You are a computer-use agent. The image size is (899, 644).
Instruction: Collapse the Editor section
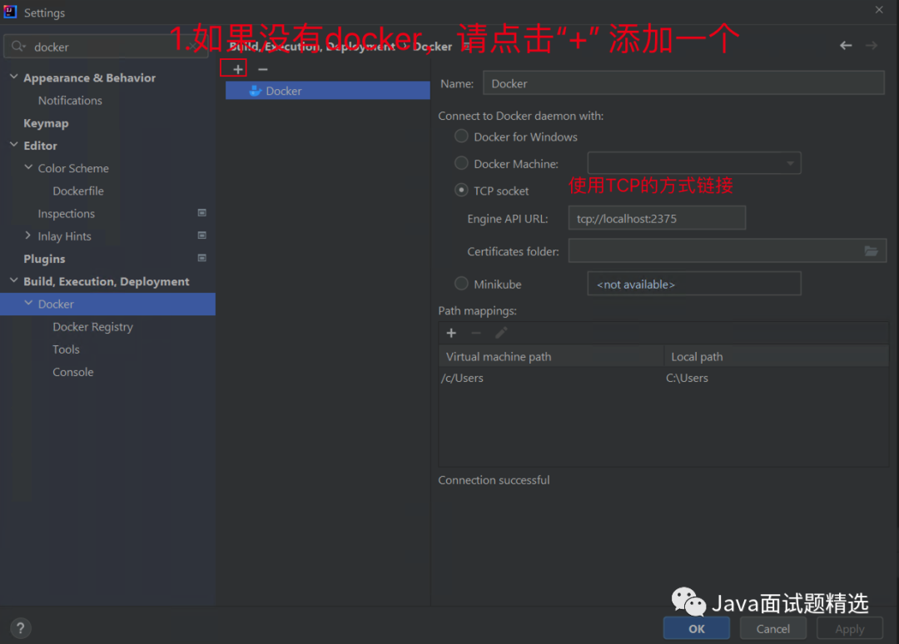click(14, 145)
